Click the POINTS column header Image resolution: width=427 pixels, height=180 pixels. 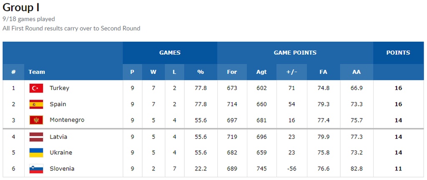tap(398, 53)
